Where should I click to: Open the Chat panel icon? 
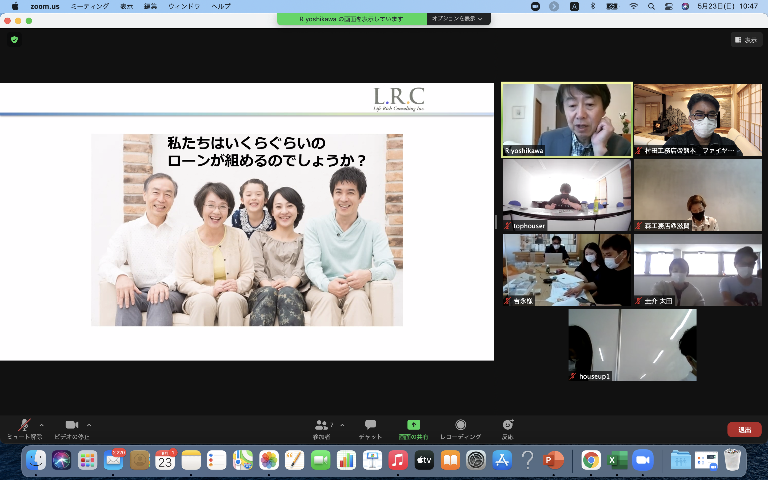tap(370, 425)
